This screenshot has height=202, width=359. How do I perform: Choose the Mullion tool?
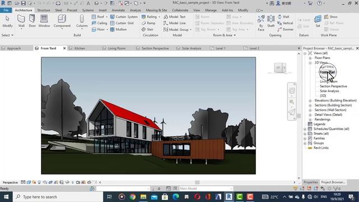[118, 30]
